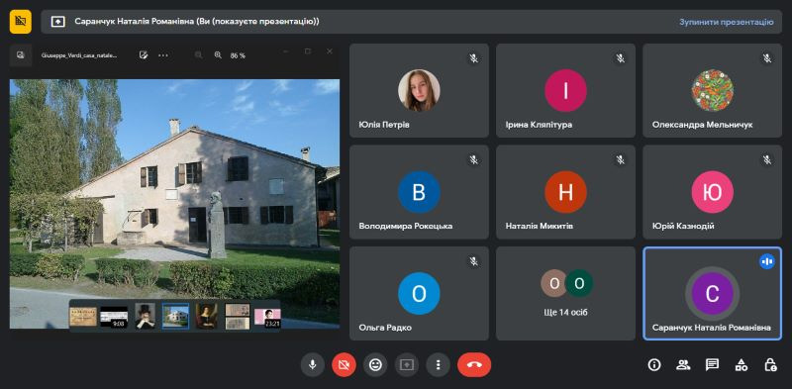Click the zoom in magnifier in photo viewer
The width and height of the screenshot is (792, 389).
tap(218, 55)
